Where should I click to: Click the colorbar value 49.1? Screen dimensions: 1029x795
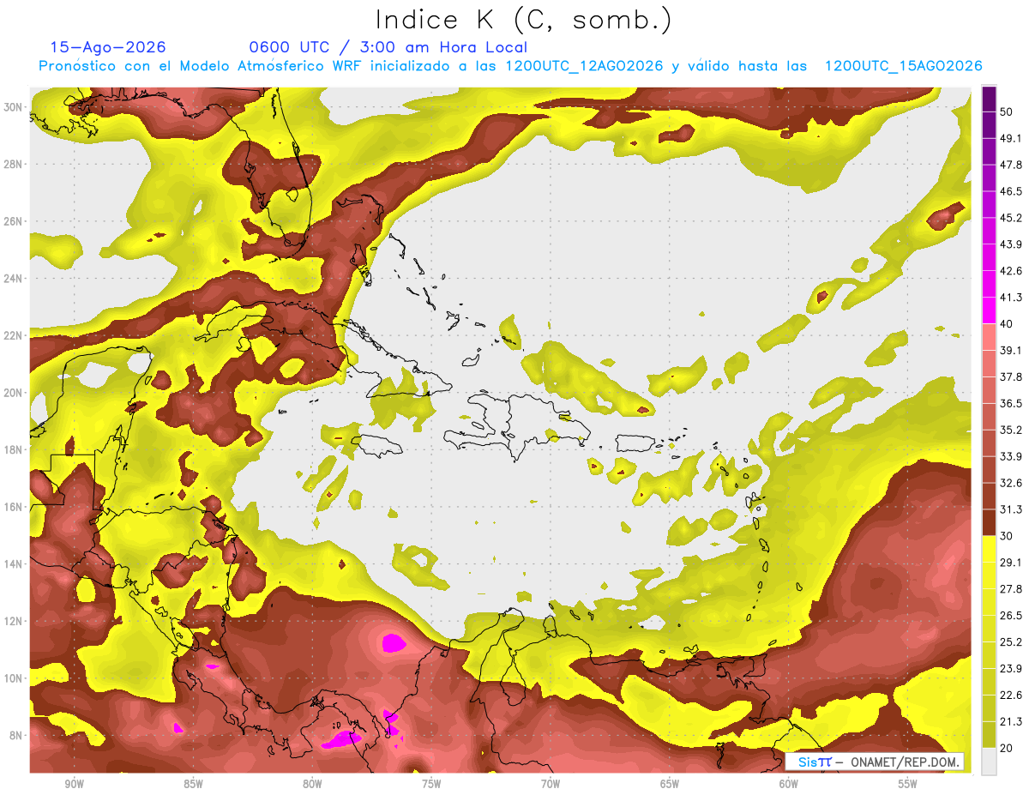1011,138
